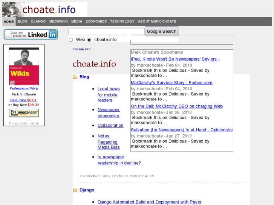Open the Collaboration blog link

pos(110,125)
